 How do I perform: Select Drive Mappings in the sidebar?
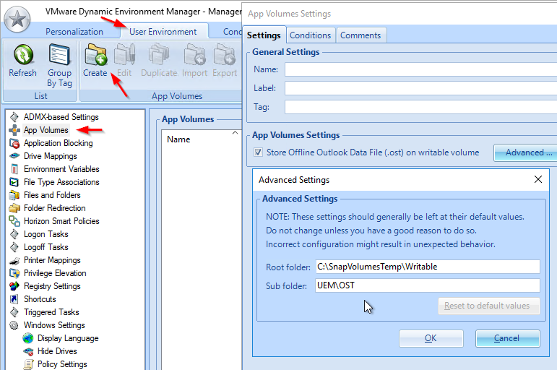(x=50, y=156)
